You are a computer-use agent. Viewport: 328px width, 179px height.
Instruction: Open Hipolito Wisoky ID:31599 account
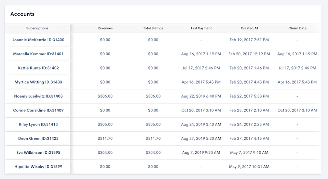click(38, 167)
